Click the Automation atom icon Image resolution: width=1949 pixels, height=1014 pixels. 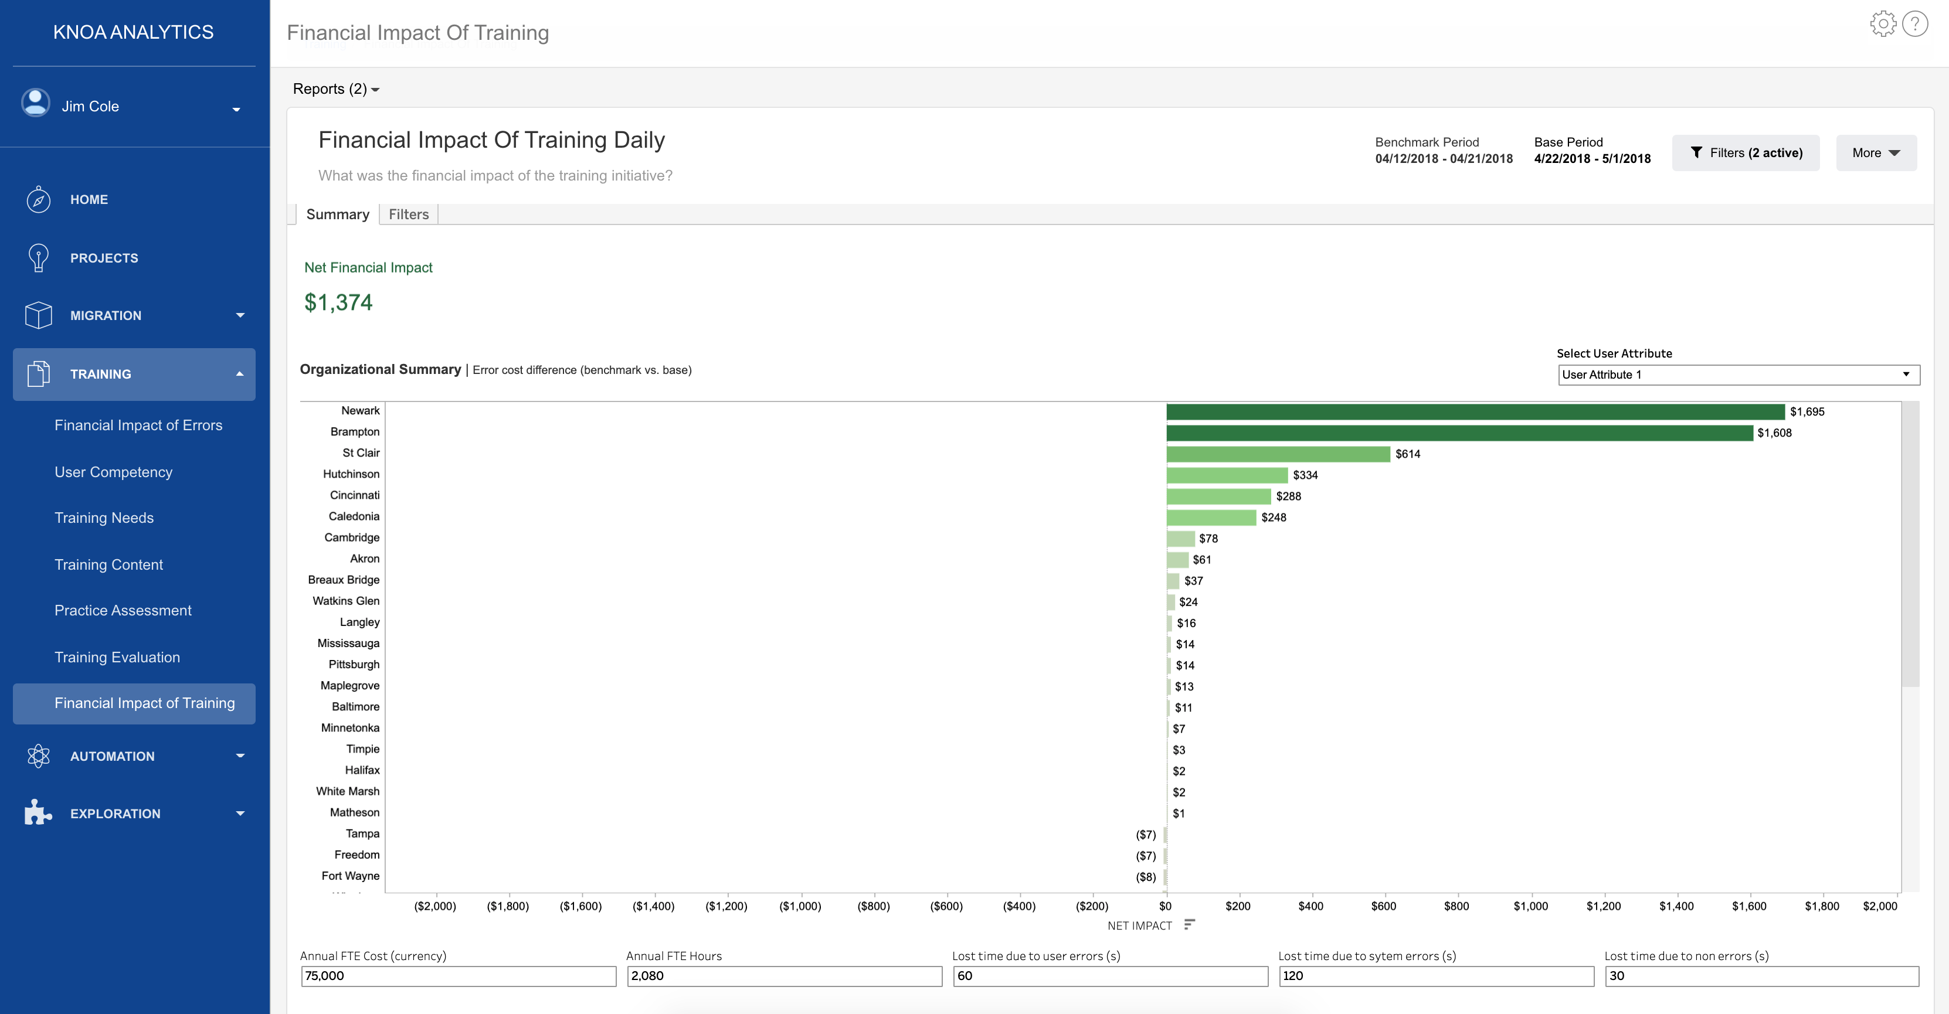(38, 756)
